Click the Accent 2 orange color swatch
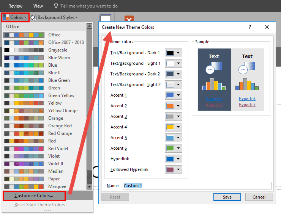Image resolution: width=281 pixels, height=216 pixels. [170, 106]
